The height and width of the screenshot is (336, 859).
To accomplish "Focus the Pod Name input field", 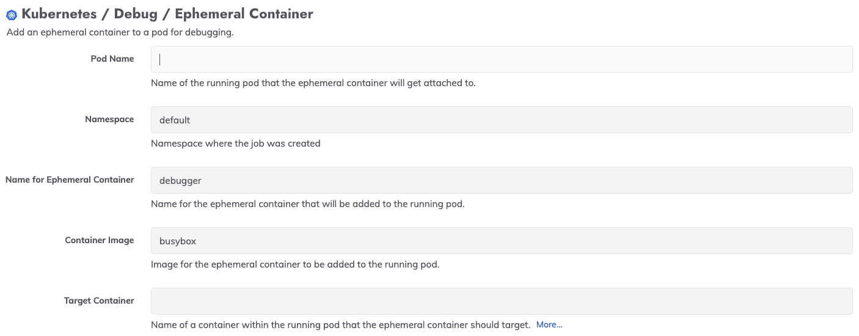I will [502, 59].
